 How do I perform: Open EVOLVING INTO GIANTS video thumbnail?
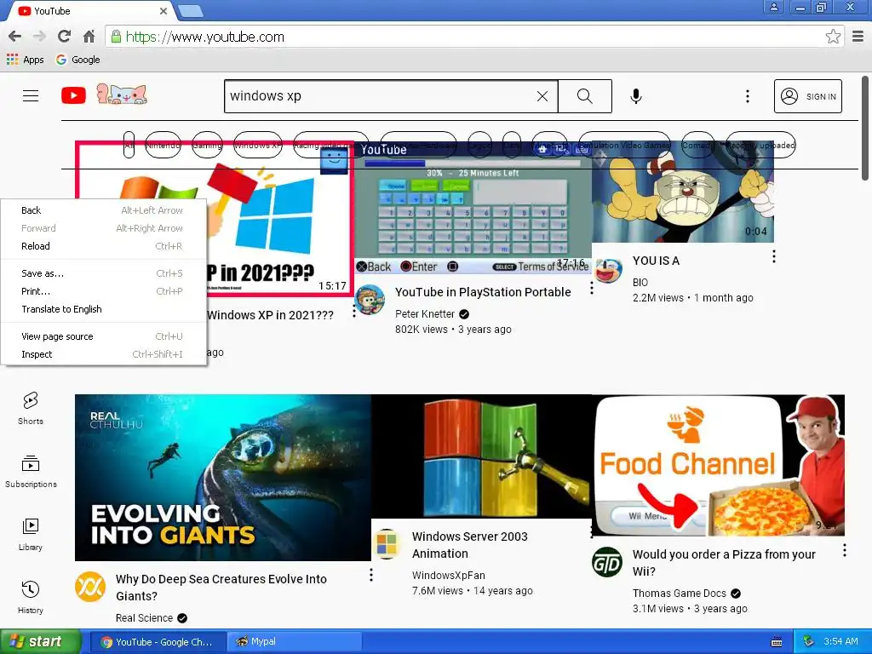point(222,478)
